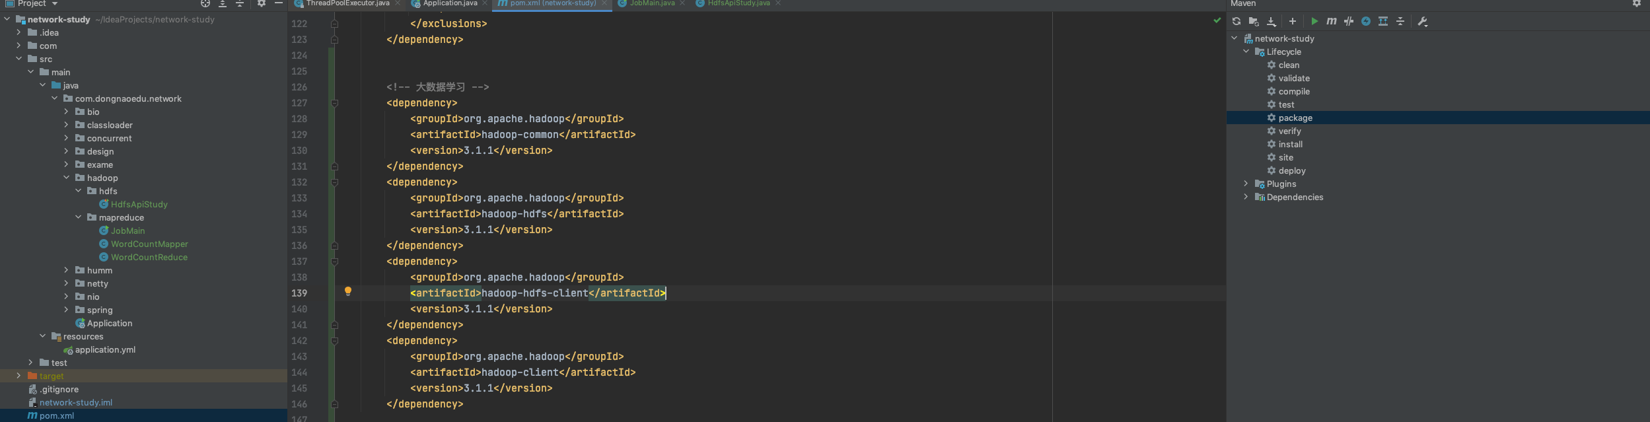Switch to Application.java tab
The width and height of the screenshot is (1650, 422).
tap(450, 3)
